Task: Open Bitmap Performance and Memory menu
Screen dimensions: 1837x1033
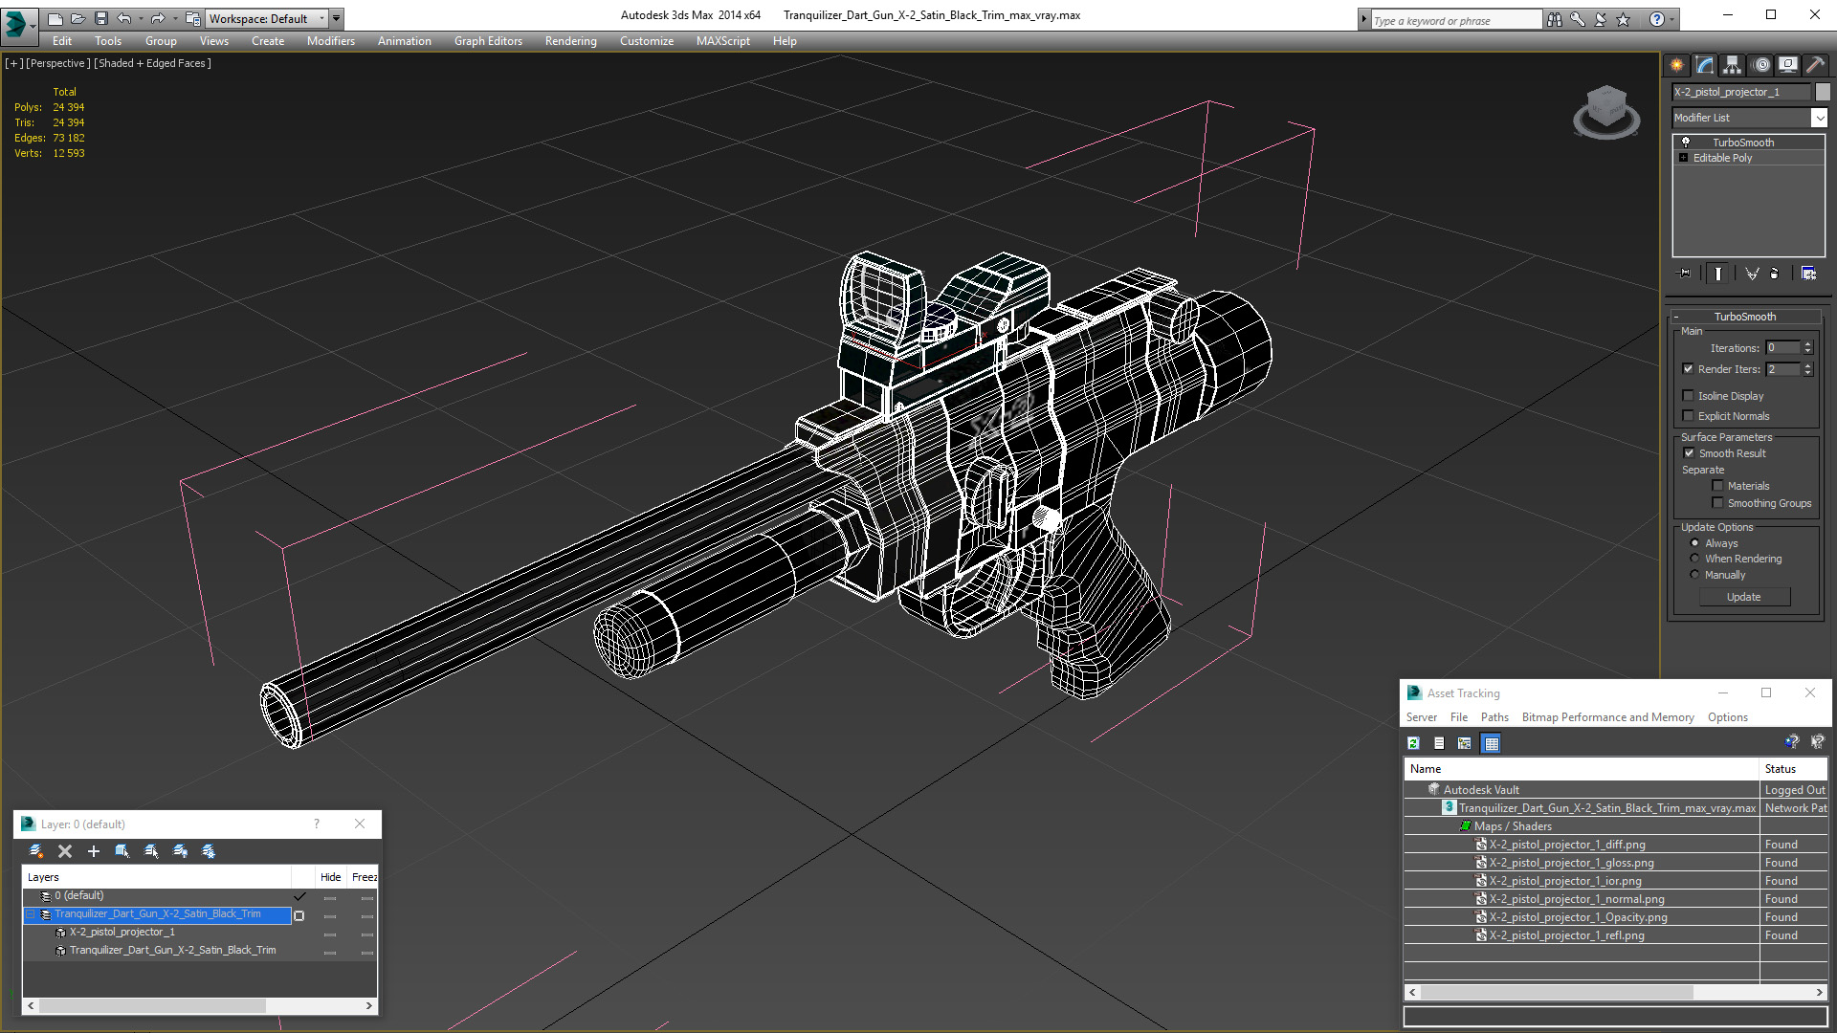Action: click(1607, 717)
